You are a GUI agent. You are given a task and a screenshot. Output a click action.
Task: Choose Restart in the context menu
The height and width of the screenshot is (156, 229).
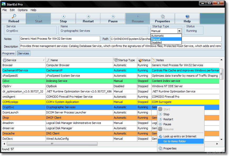pos(168,119)
